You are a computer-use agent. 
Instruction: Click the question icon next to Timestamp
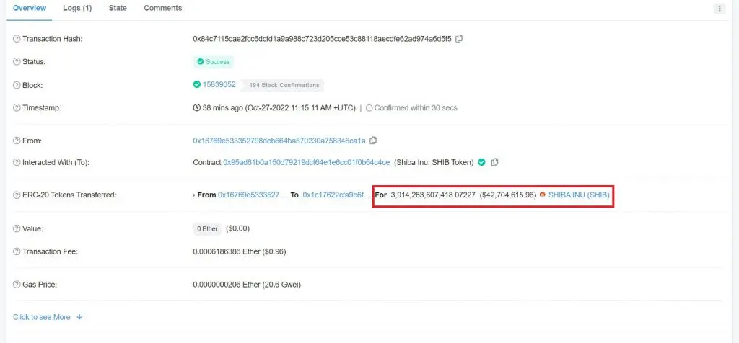pos(17,108)
